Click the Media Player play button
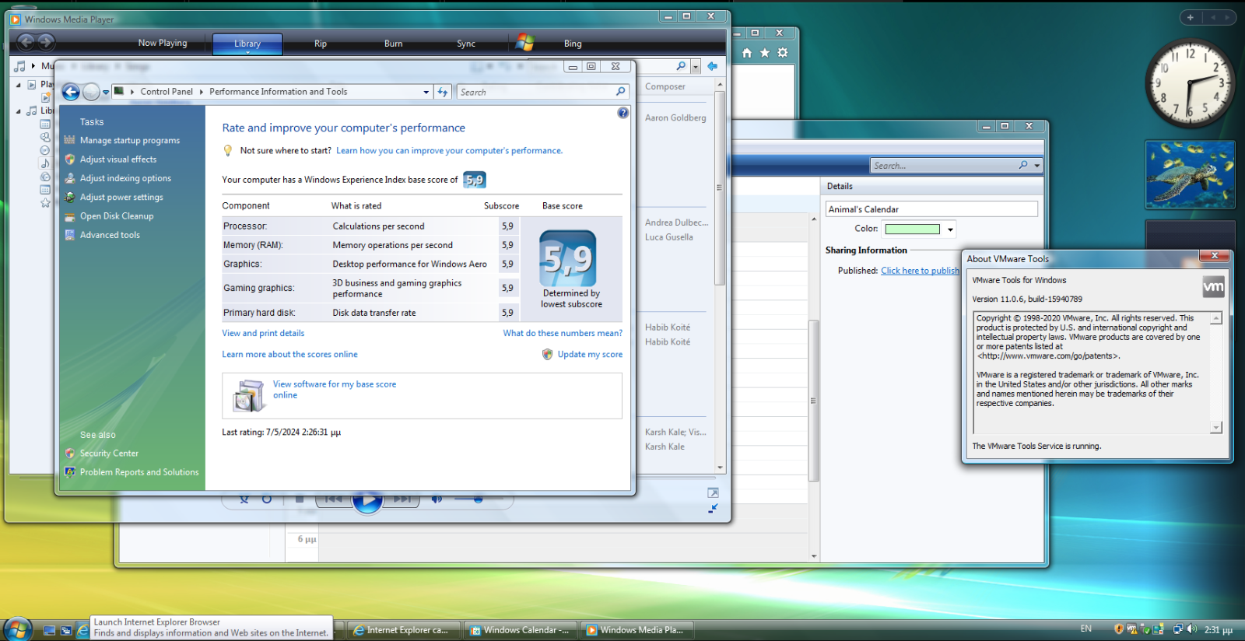This screenshot has width=1245, height=641. [367, 499]
